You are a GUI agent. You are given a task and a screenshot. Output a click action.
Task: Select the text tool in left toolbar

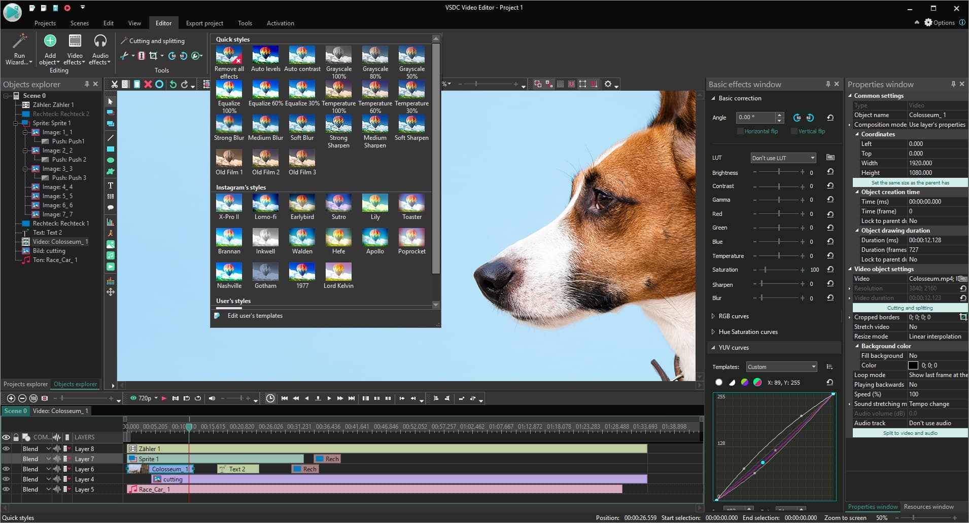(110, 185)
